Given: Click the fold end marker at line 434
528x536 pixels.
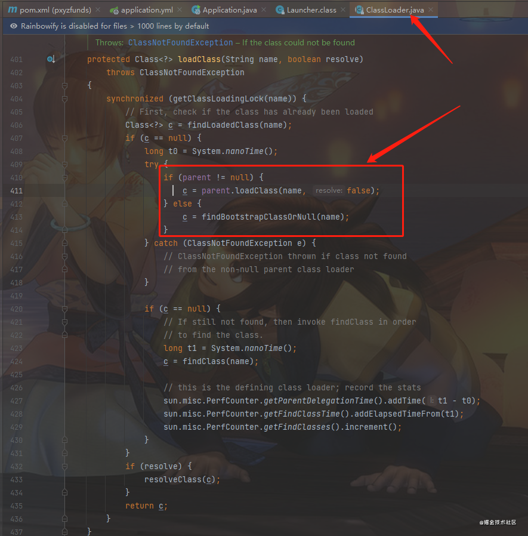Looking at the screenshot, I should point(64,492).
